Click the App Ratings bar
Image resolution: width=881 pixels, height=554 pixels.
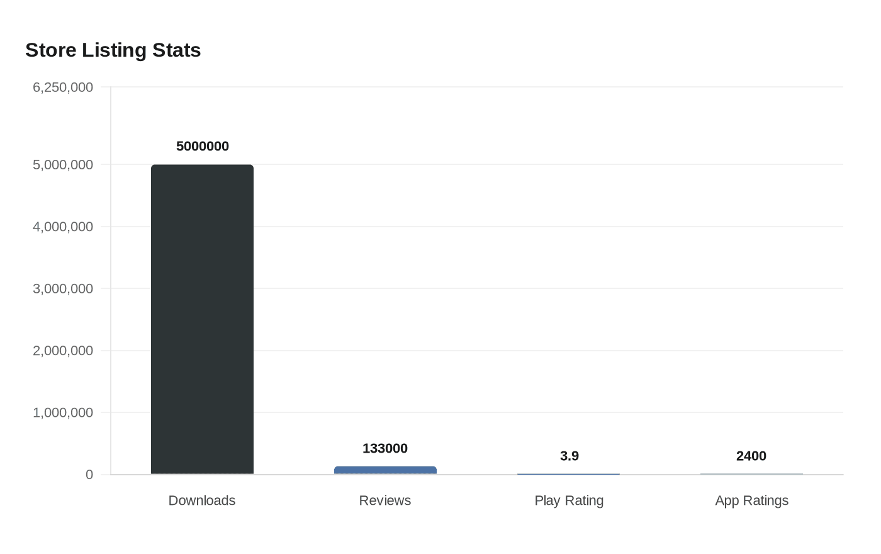tap(751, 473)
